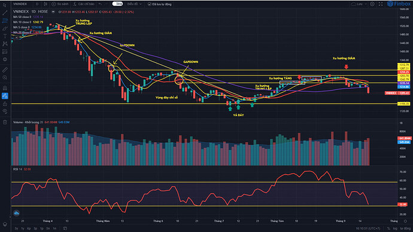Select the 5n date range

[48, 228]
